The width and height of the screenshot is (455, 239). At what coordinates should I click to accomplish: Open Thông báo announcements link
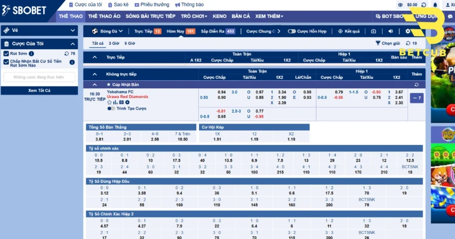coord(189,4)
